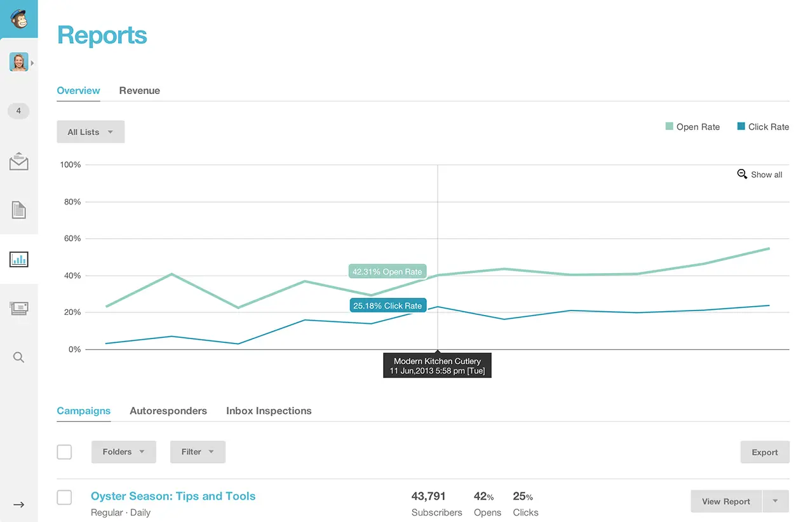
Task: Open the Templates document icon in sidebar
Action: (18, 210)
